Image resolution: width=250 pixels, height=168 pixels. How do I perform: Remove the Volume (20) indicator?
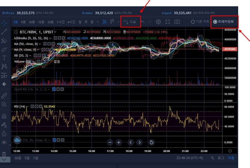[x=47, y=62]
